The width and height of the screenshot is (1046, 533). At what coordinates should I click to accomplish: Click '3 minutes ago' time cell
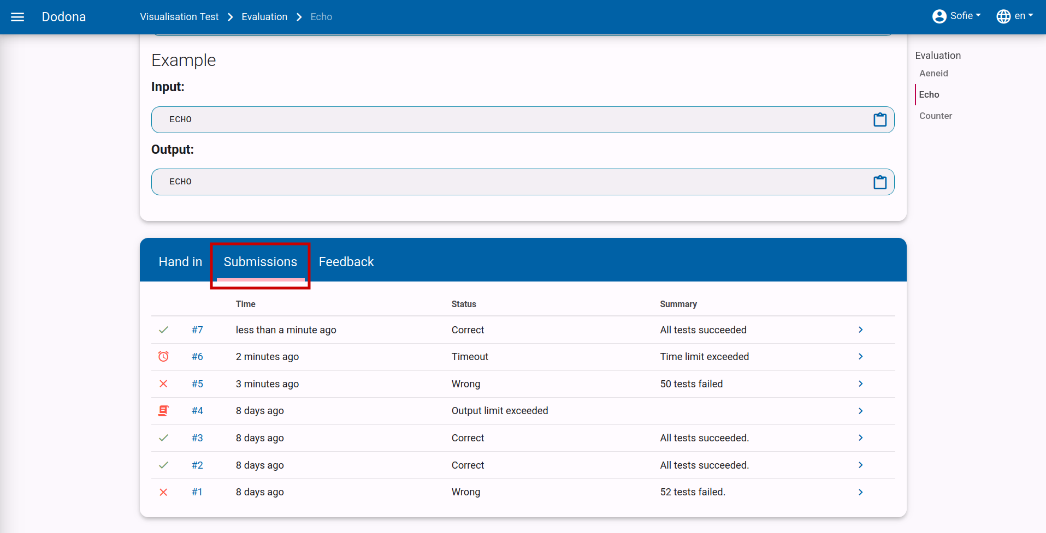point(267,384)
